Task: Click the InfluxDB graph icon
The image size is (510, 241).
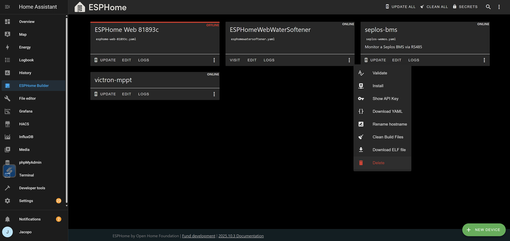Action: 7,137
